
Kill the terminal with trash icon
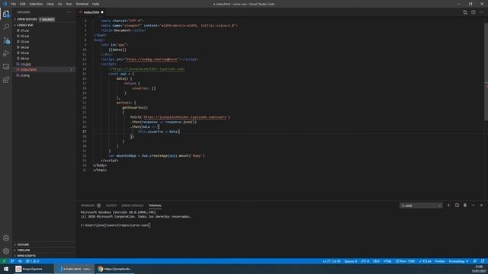coord(465,205)
